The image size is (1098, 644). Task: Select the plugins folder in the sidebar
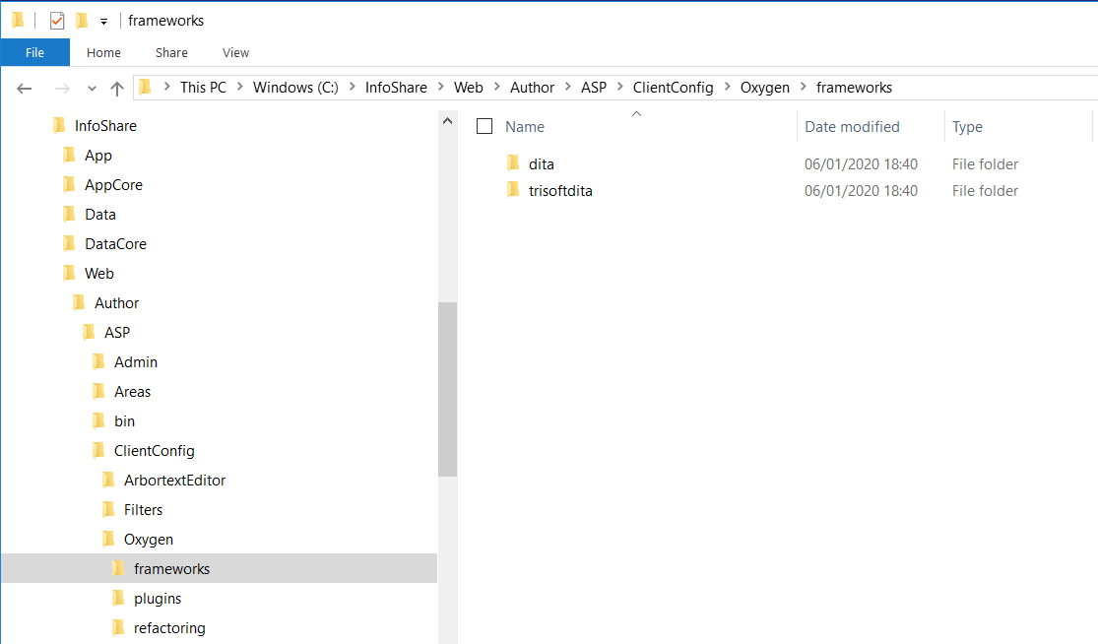click(x=157, y=598)
